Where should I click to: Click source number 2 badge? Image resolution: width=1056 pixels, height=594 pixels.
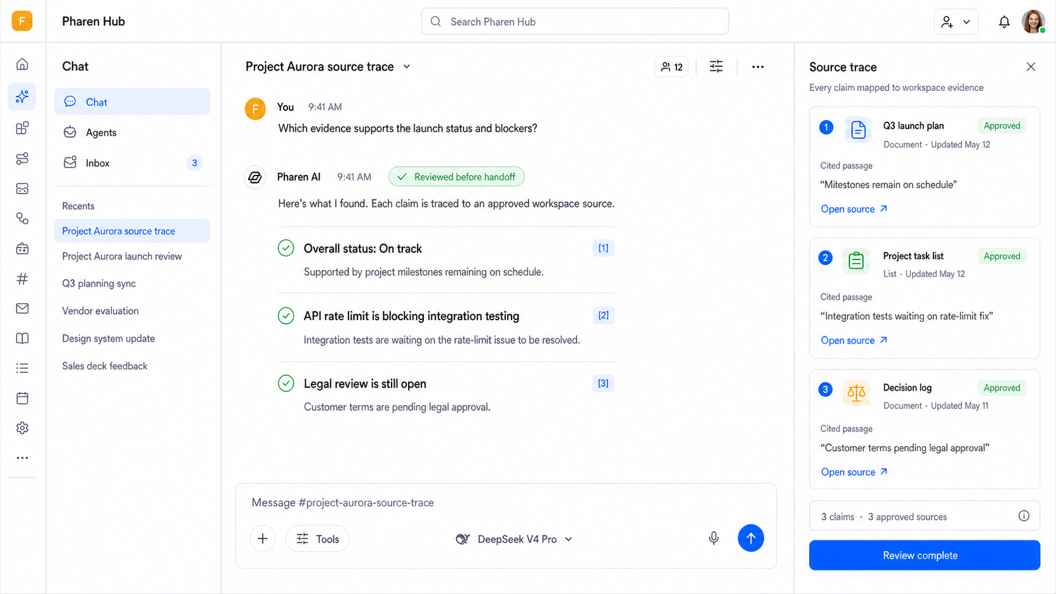tap(825, 258)
